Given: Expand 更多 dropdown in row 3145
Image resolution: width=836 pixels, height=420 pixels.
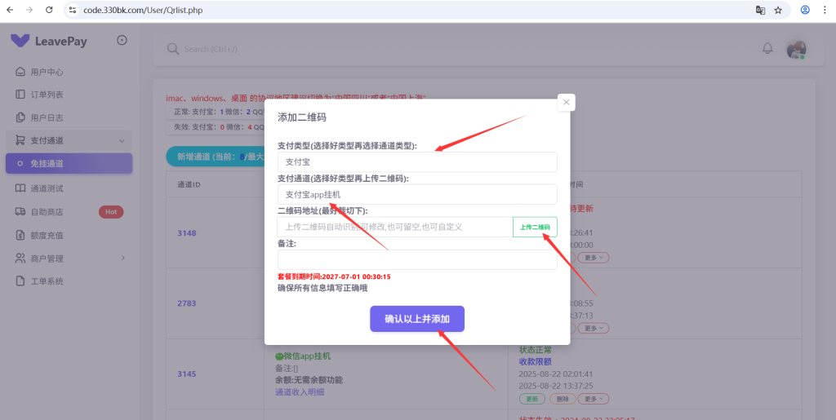Looking at the screenshot, I should point(594,399).
